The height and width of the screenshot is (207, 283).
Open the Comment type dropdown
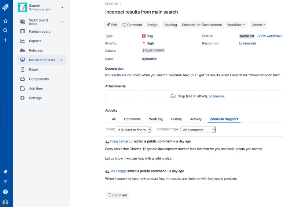pyautogui.click(x=199, y=130)
